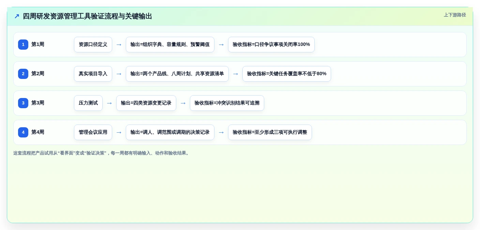Click 验收指标=至少形成三项可执行调整 box
This screenshot has width=480, height=230.
[270, 132]
